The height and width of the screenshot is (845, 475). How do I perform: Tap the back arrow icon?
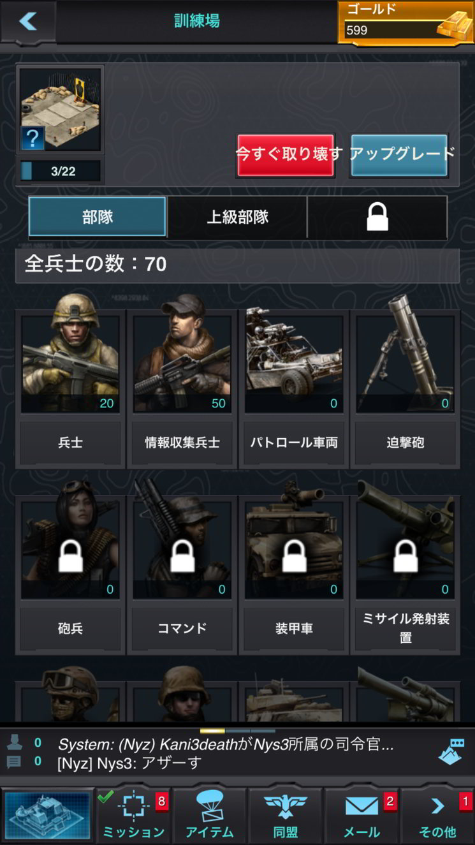(x=28, y=21)
